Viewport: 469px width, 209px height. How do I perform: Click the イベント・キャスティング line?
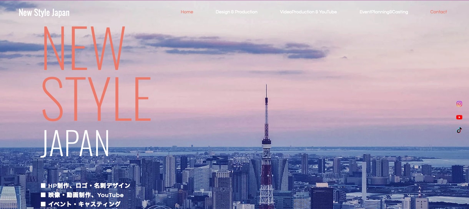coord(81,204)
